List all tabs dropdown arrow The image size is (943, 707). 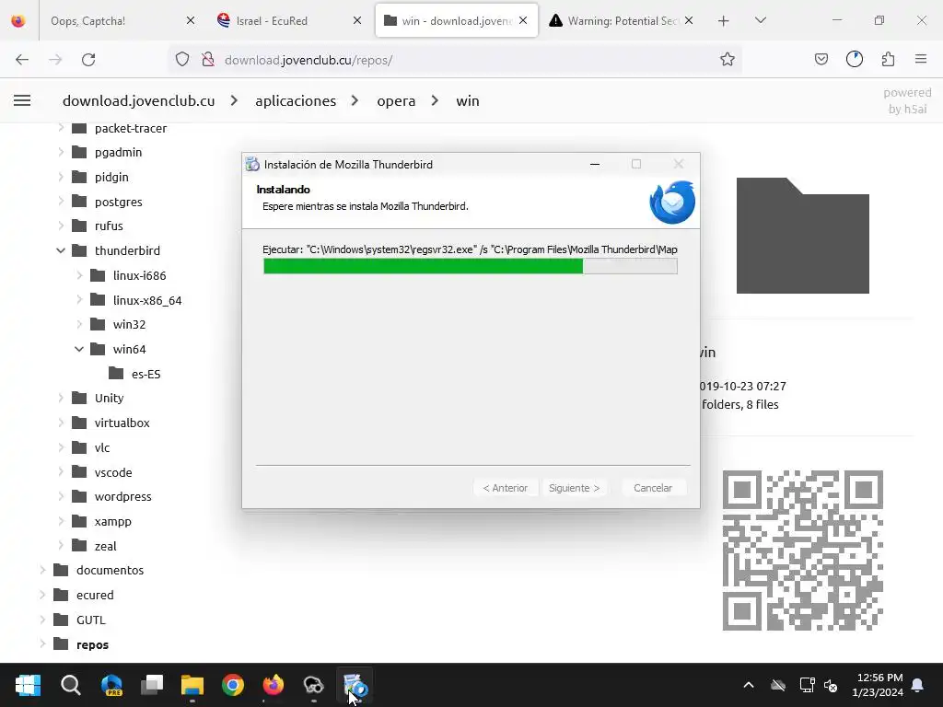(x=760, y=20)
